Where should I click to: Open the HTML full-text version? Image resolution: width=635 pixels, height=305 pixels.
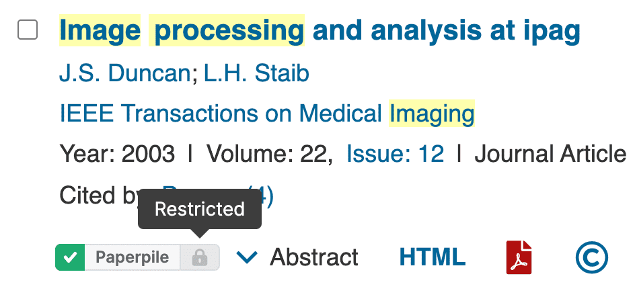click(432, 257)
